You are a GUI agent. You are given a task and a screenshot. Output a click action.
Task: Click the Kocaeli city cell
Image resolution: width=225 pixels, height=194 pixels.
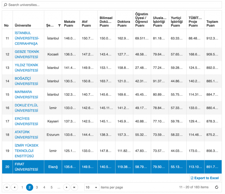point(53,55)
